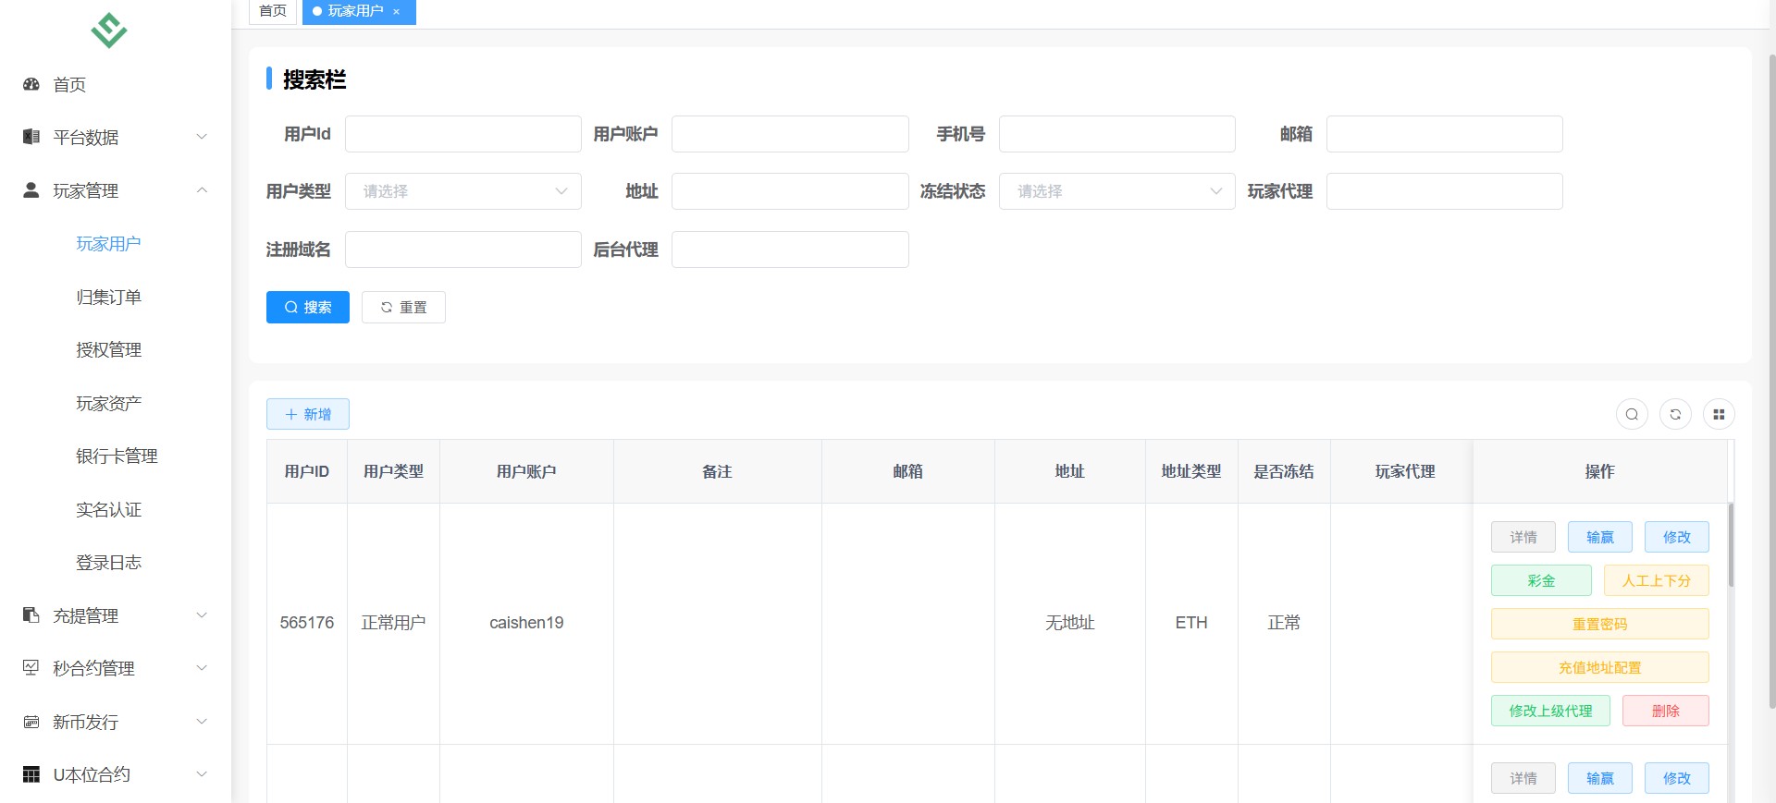Toggle search bar with magnifier round icon
This screenshot has width=1776, height=803.
(1632, 414)
